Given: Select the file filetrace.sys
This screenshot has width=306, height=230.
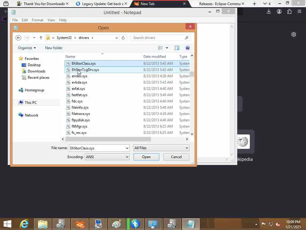Looking at the screenshot, I should click(x=127, y=114).
